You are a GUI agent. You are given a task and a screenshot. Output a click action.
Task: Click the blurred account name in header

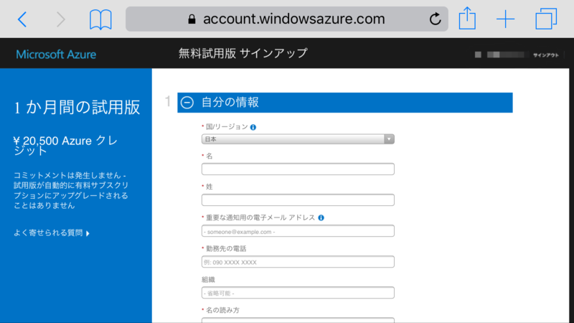click(x=501, y=55)
